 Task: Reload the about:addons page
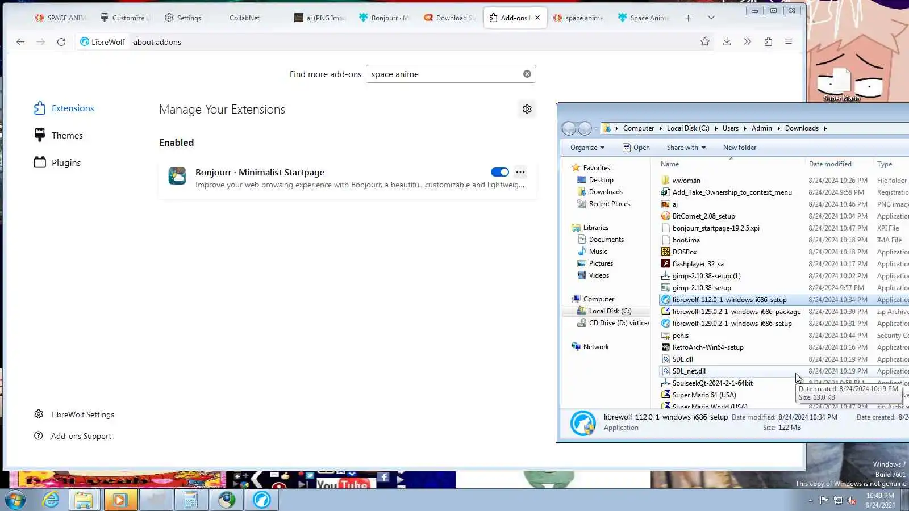pyautogui.click(x=61, y=42)
